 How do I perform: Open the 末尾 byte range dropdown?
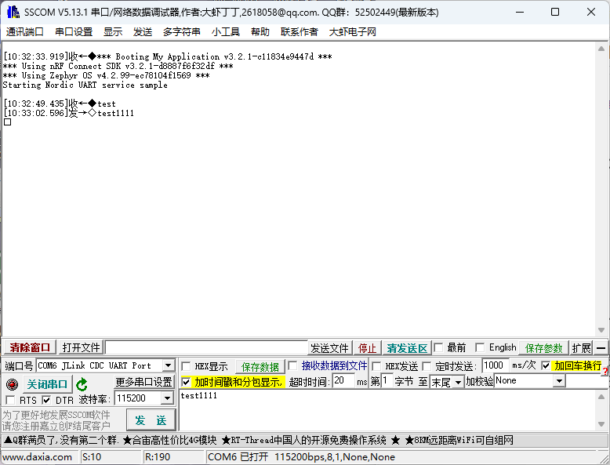point(458,382)
